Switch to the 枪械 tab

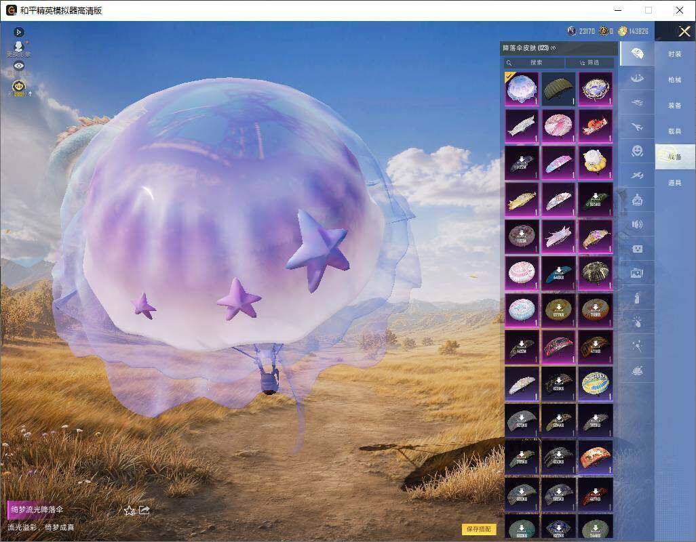coord(675,80)
